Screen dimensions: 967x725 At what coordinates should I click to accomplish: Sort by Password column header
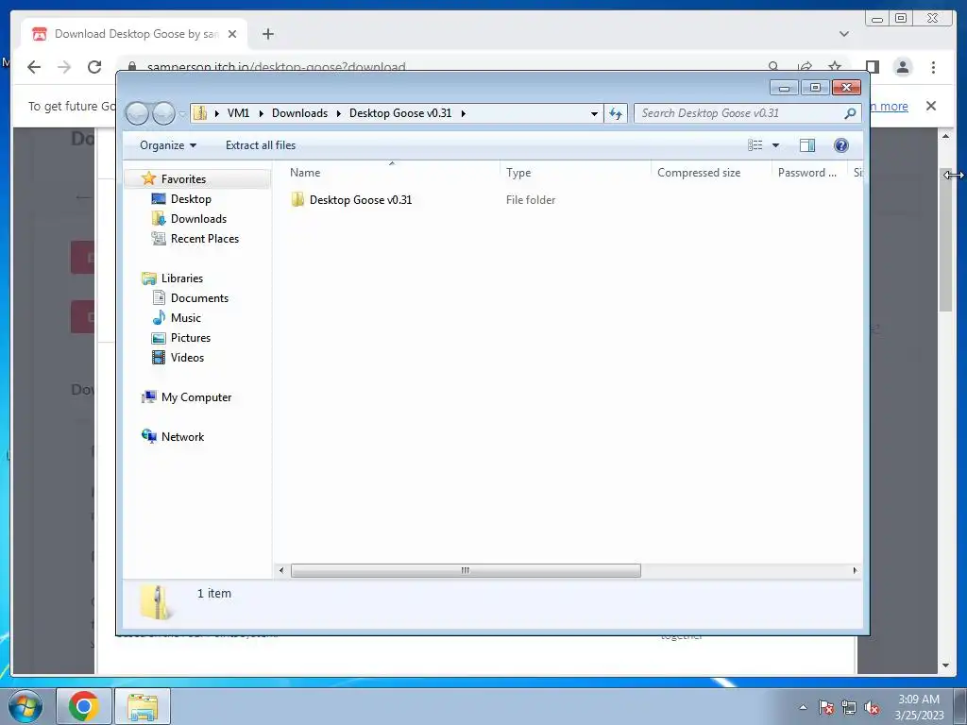coord(809,173)
